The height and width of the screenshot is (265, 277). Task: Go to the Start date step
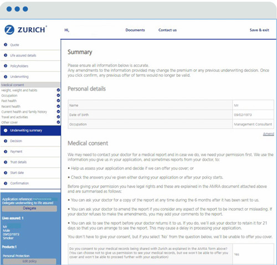[30, 173]
